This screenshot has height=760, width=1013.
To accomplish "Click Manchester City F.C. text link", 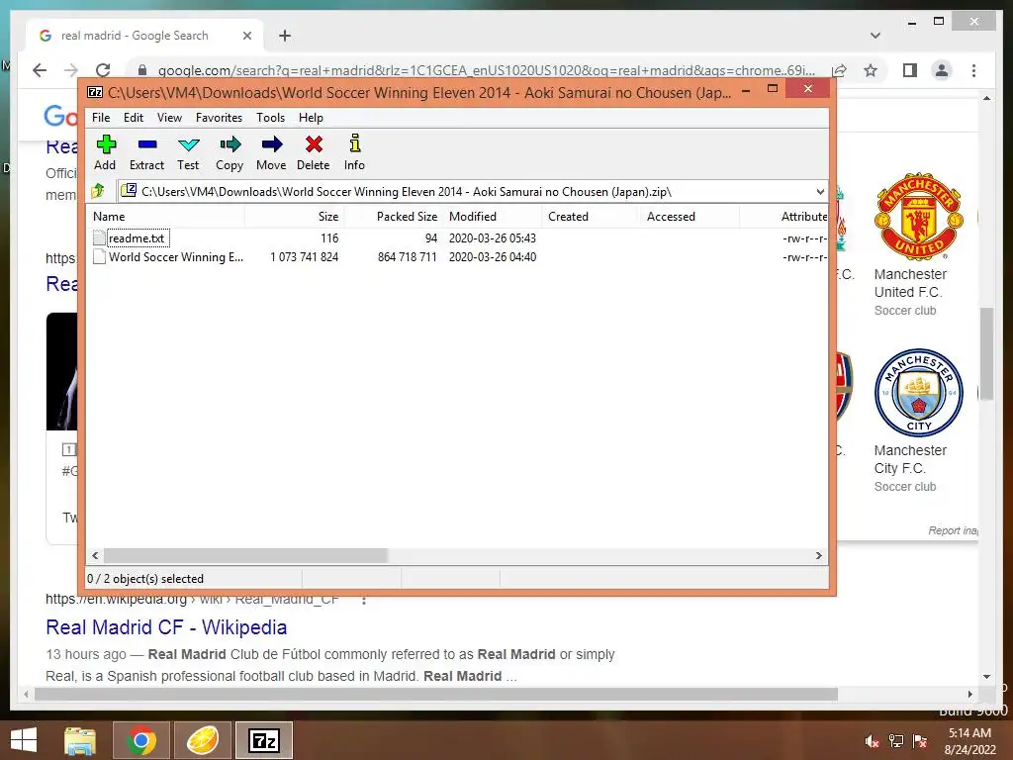I will tap(911, 459).
